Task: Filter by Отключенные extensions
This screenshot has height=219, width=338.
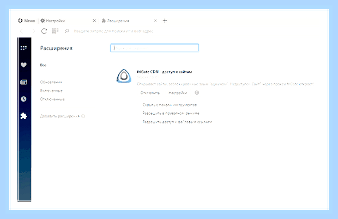Action: click(x=52, y=99)
